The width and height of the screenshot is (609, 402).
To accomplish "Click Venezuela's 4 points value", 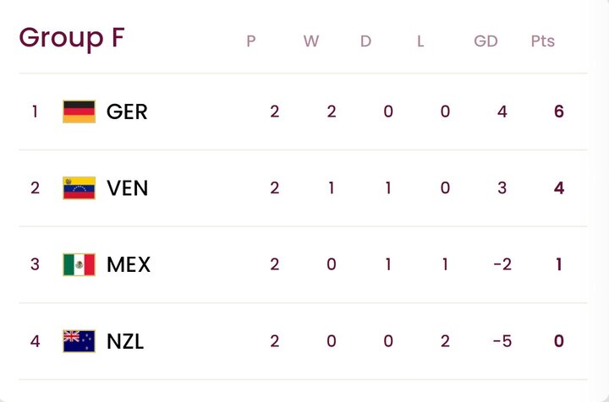I will click(x=558, y=187).
